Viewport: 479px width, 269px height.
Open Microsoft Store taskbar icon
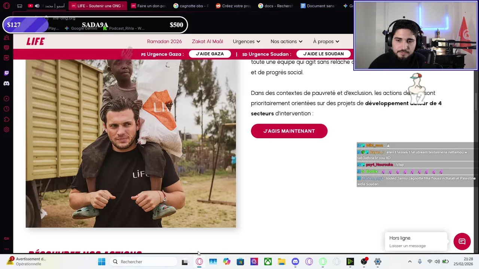(240, 262)
